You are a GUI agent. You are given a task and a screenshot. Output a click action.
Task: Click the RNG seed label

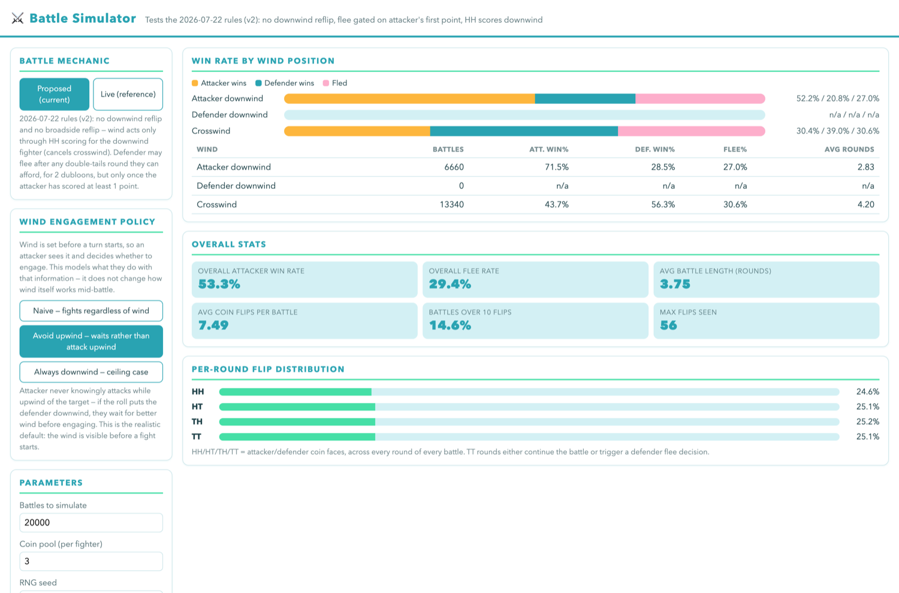(x=38, y=583)
